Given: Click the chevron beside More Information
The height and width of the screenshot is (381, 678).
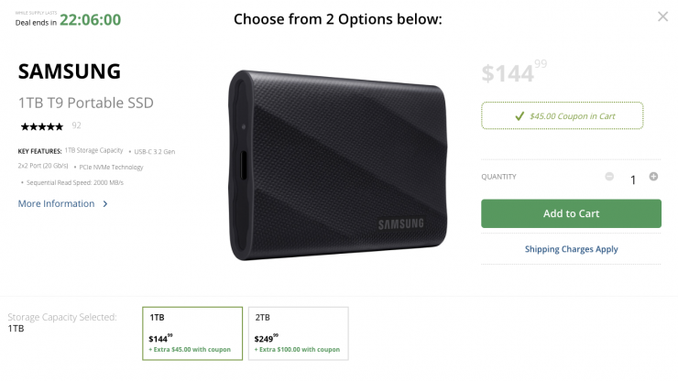Looking at the screenshot, I should pos(105,204).
